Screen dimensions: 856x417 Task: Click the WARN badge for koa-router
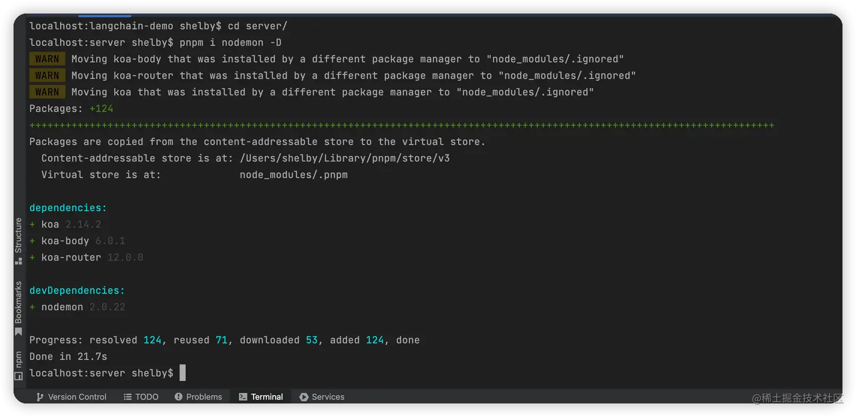click(x=47, y=75)
